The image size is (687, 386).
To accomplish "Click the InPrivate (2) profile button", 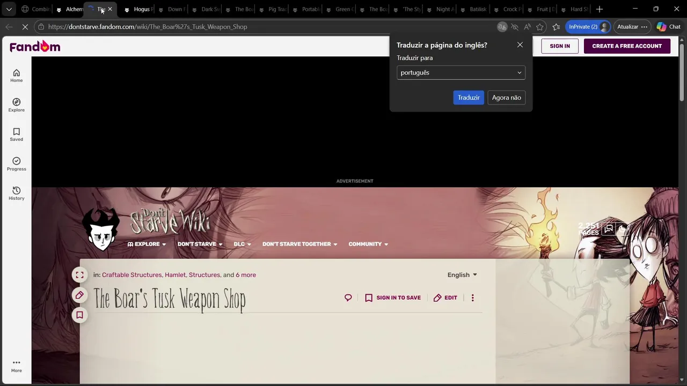I will click(x=588, y=27).
